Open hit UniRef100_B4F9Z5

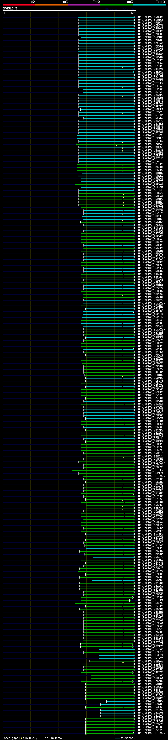point(151,360)
